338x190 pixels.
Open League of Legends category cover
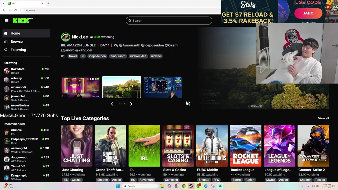[x=279, y=146]
